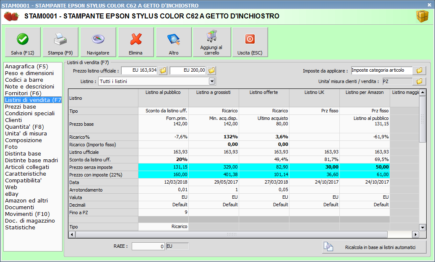Open Condizioni speciali section
Screen dimensions: 435x262
pyautogui.click(x=30, y=114)
